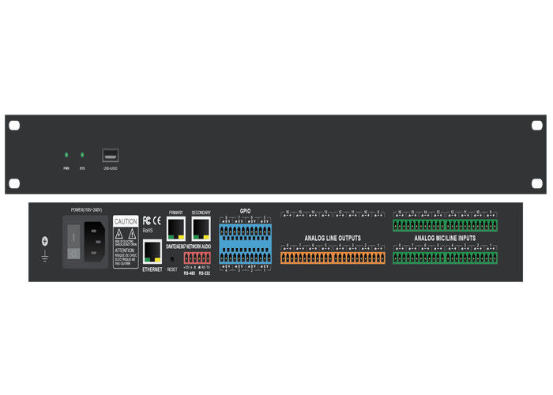This screenshot has width=553, height=395.
Task: Select the PRIMARY Dante network port
Action: tap(175, 228)
